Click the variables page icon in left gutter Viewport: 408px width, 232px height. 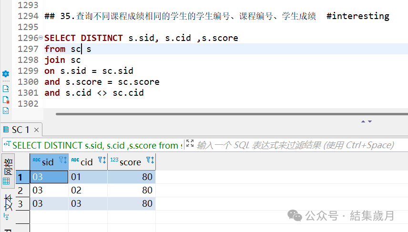tap(6, 111)
